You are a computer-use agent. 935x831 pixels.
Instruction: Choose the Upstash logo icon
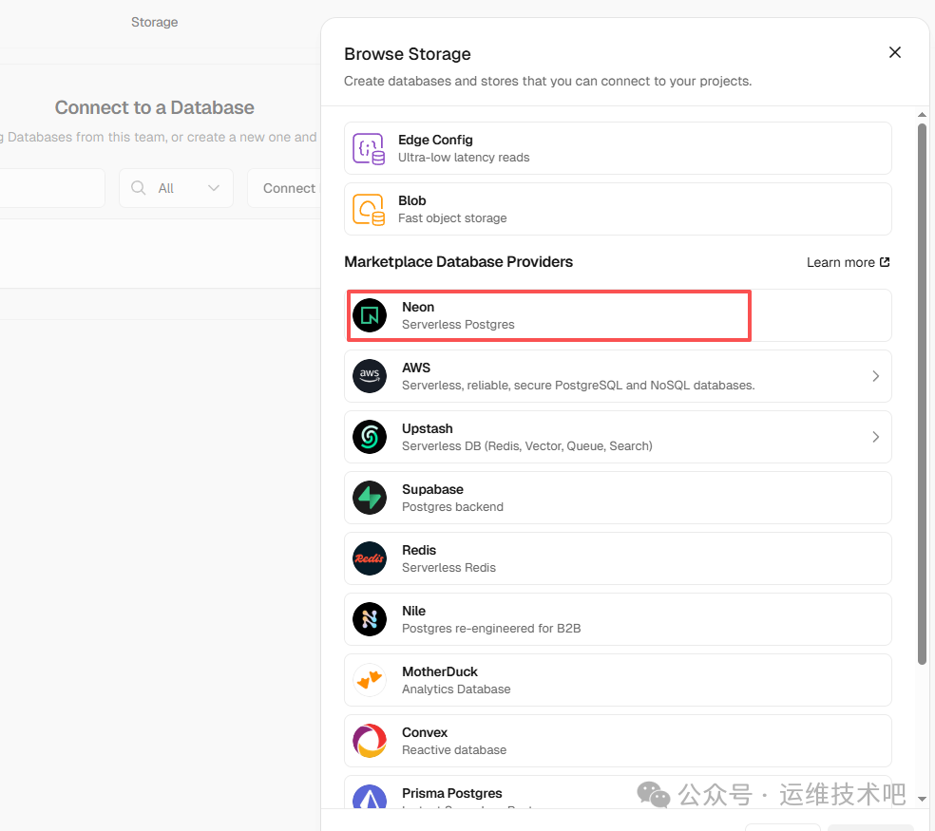tap(370, 437)
